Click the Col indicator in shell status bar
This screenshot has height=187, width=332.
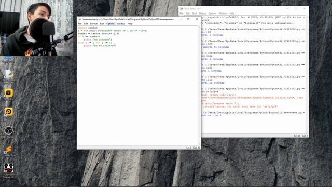(x=305, y=136)
